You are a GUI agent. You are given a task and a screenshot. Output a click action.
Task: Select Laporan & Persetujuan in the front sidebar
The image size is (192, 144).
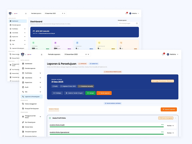31,96
